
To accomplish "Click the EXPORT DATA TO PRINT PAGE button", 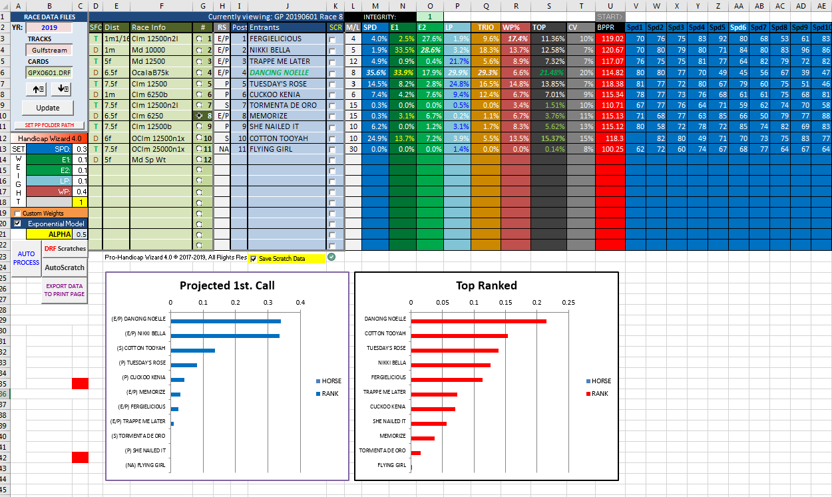I will click(65, 290).
